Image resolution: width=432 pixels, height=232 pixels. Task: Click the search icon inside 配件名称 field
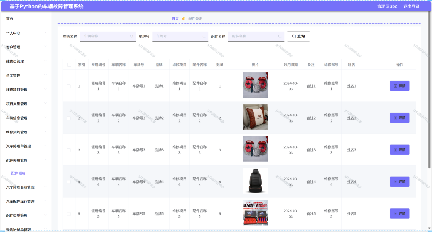tap(280, 36)
